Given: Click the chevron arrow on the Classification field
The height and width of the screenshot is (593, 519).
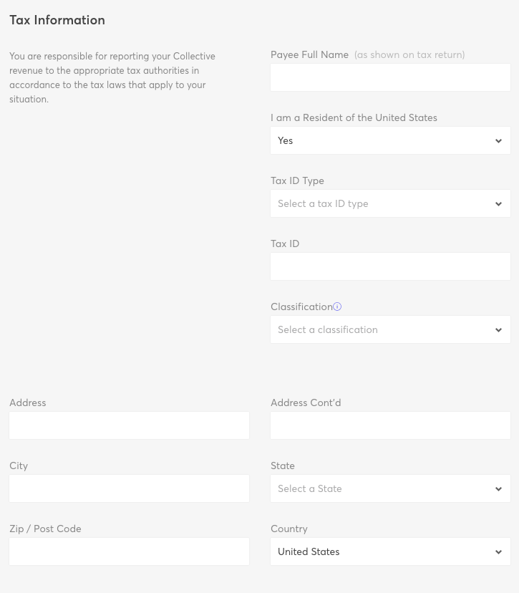Looking at the screenshot, I should [499, 330].
